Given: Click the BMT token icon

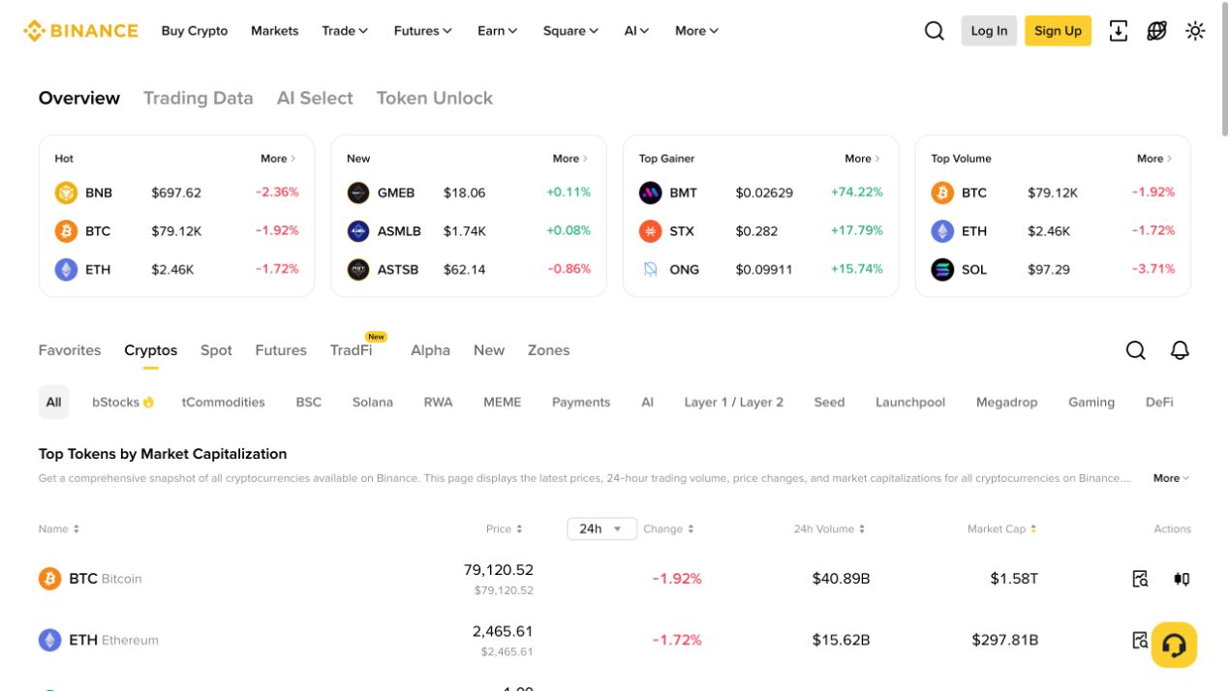Looking at the screenshot, I should 651,193.
